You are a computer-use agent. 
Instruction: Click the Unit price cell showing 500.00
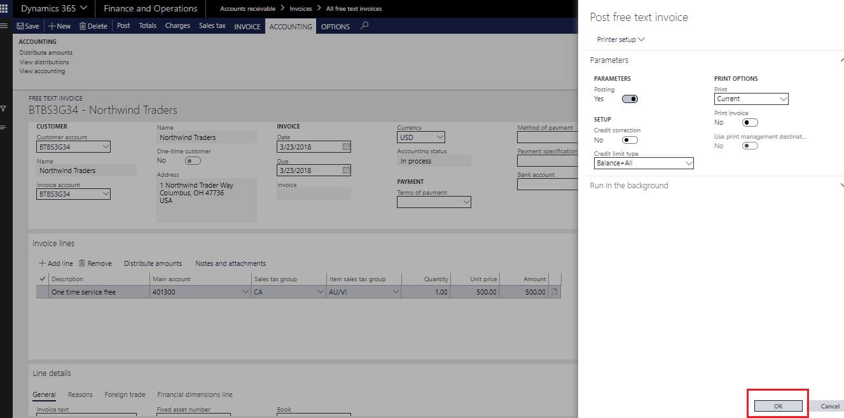[476, 292]
